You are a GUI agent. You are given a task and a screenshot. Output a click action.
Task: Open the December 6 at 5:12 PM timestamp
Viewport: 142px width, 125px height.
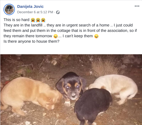click(35, 12)
